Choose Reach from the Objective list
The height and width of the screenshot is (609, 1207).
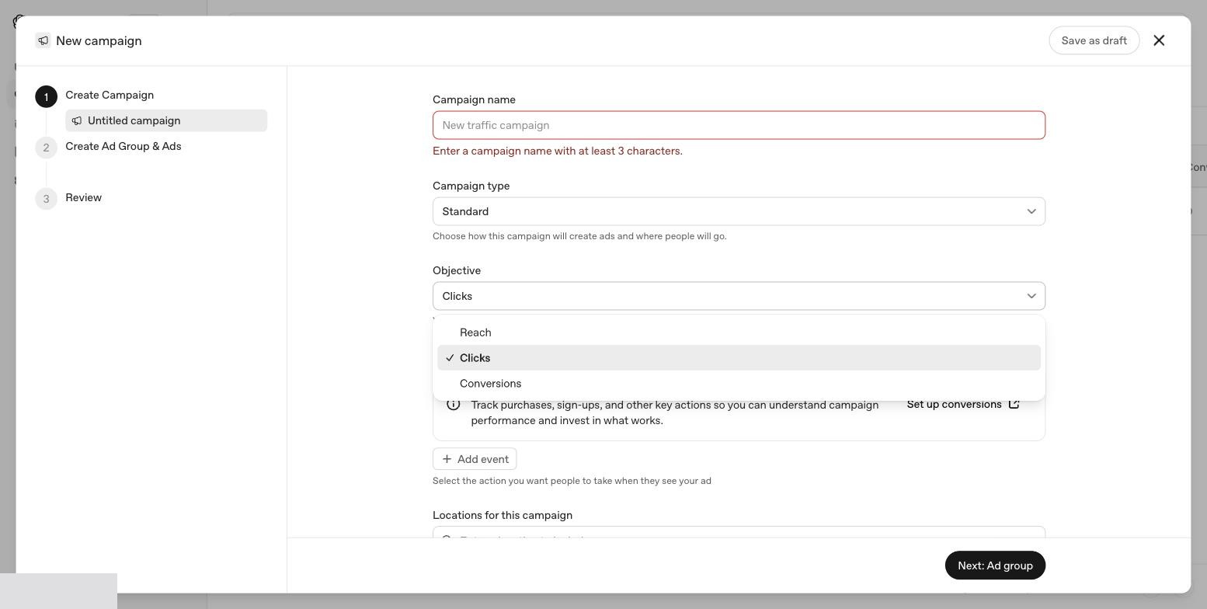(x=739, y=332)
